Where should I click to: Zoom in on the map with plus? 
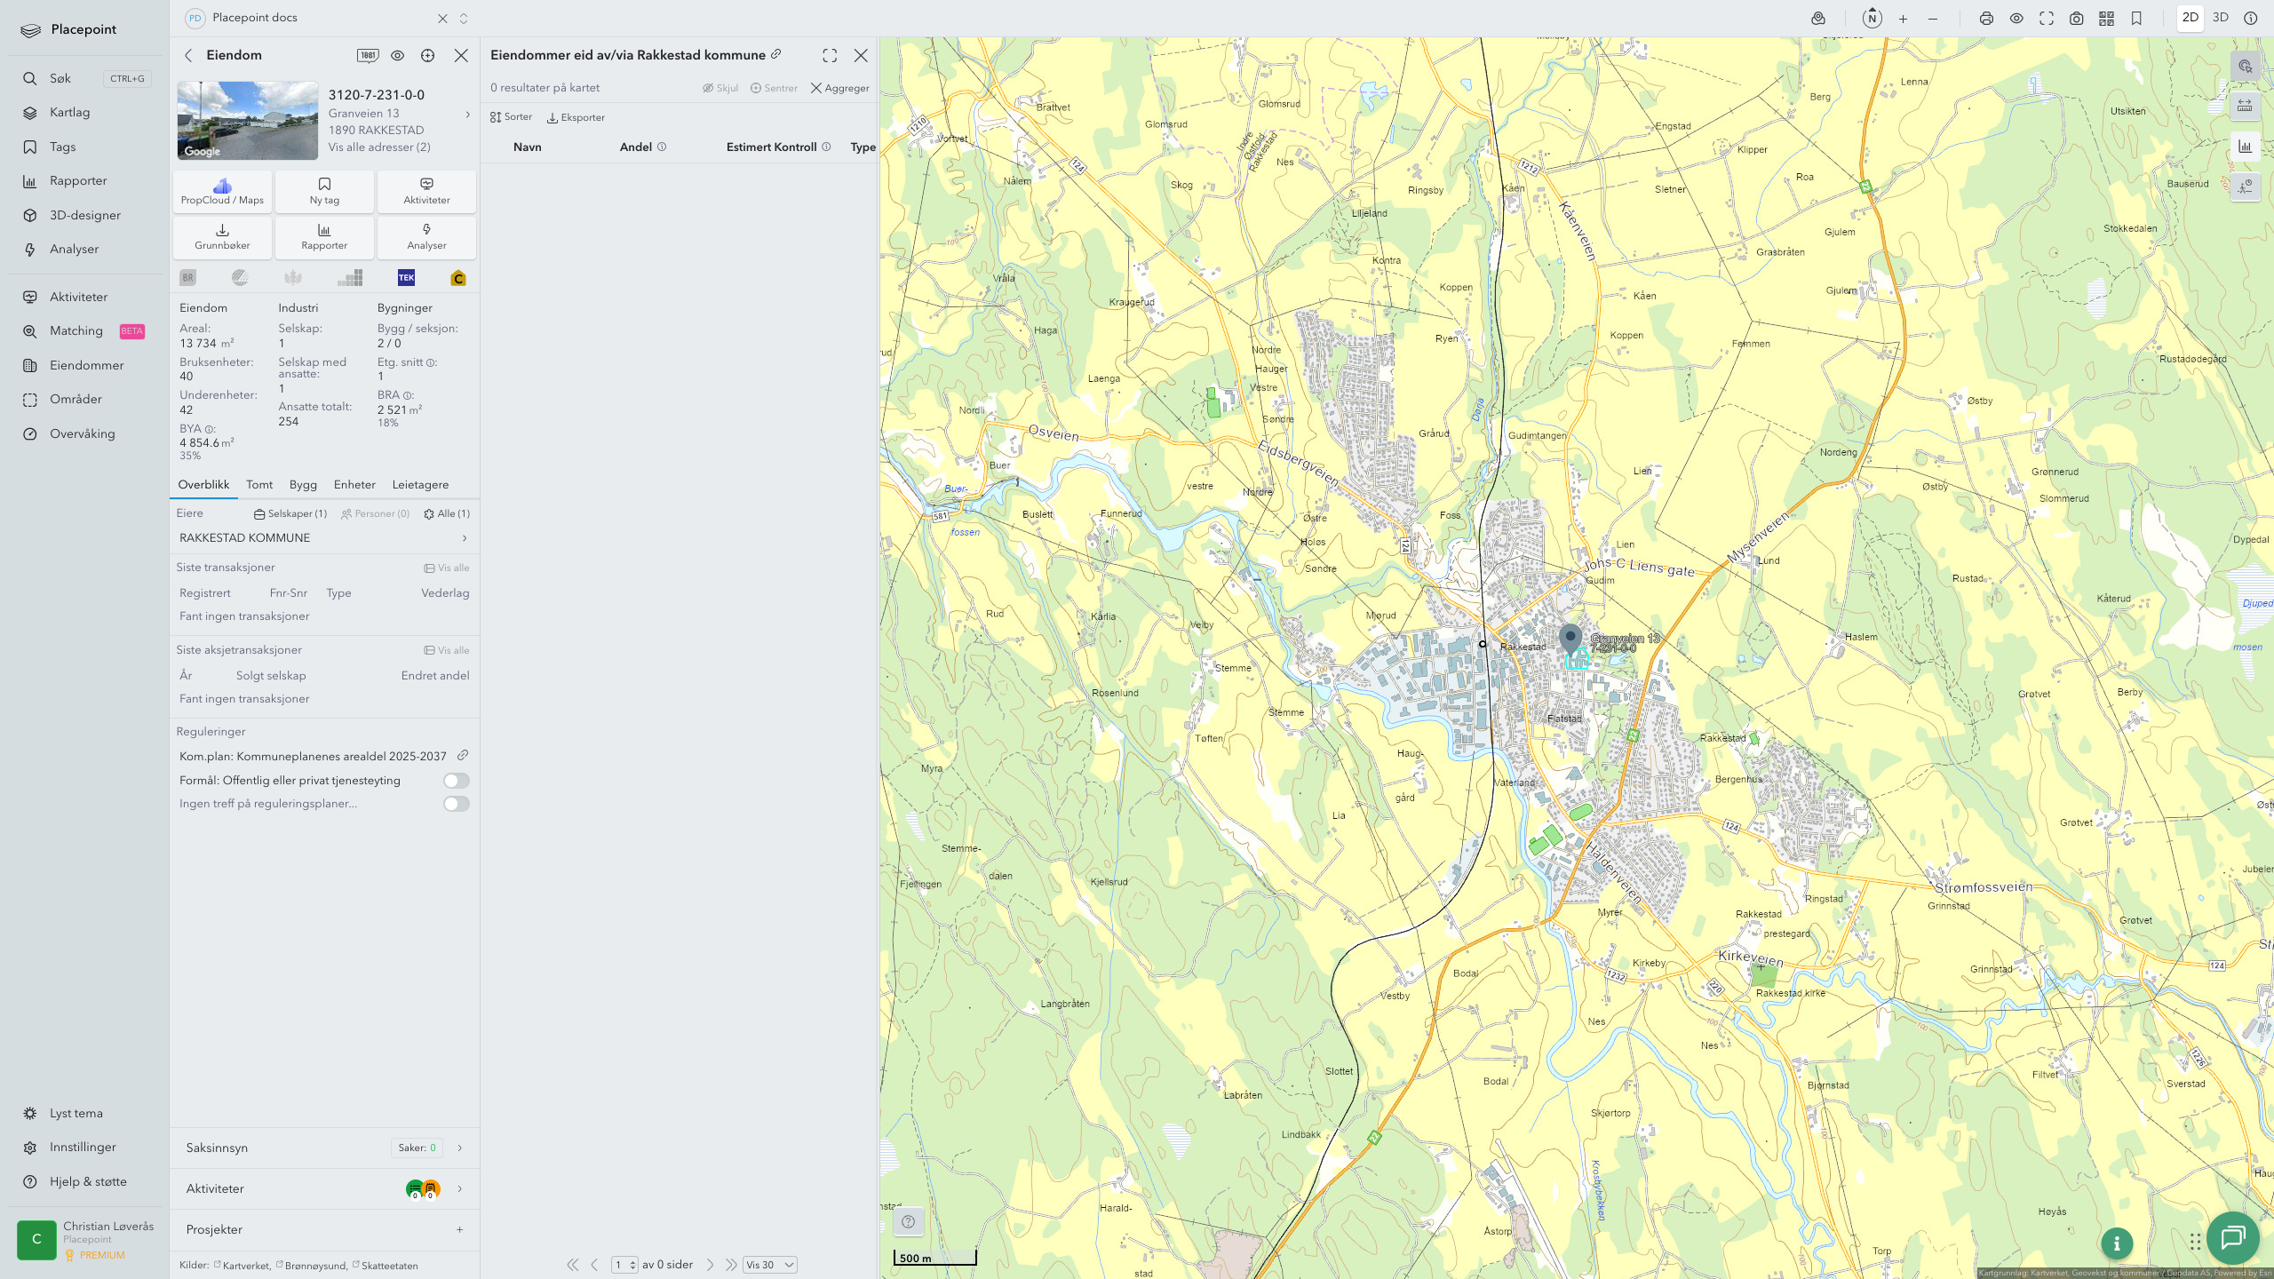coord(1903,19)
